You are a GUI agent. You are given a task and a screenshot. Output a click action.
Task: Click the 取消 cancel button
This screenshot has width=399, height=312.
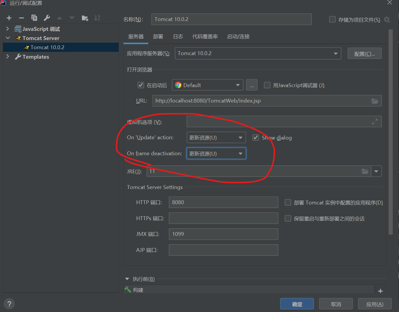[x=336, y=304]
